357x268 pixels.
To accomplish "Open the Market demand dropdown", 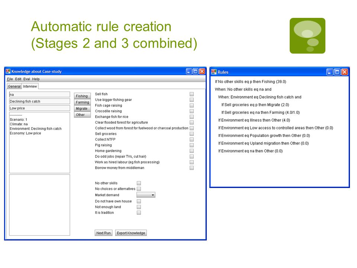I will coord(146,195).
